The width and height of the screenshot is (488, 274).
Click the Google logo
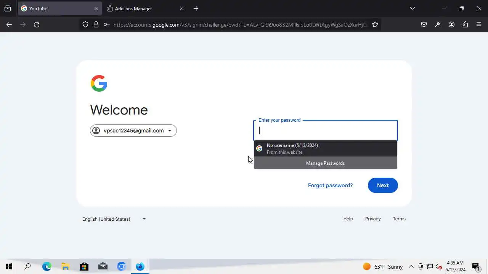tap(99, 83)
